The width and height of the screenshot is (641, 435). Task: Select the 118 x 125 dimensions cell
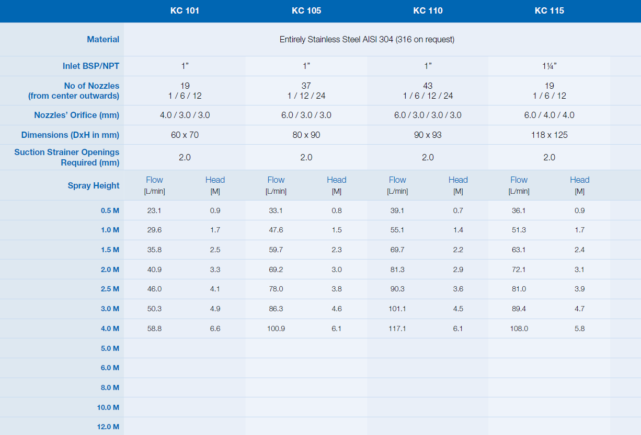pos(549,135)
